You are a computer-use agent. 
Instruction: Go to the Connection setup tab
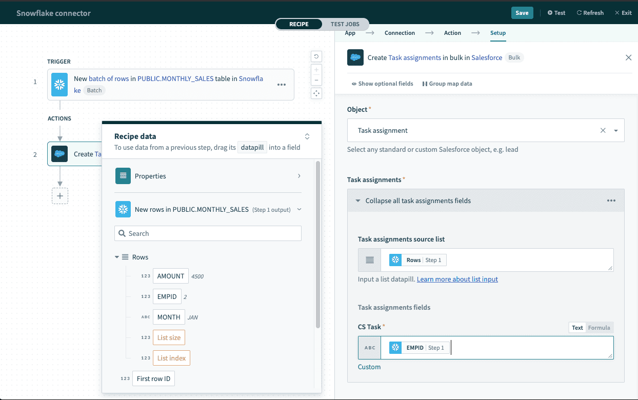[400, 33]
